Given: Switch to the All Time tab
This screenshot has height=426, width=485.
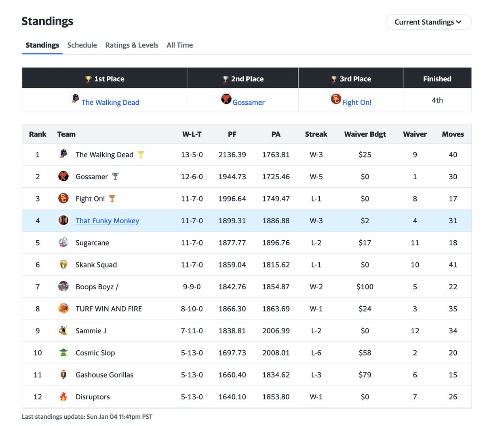Looking at the screenshot, I should coord(179,45).
